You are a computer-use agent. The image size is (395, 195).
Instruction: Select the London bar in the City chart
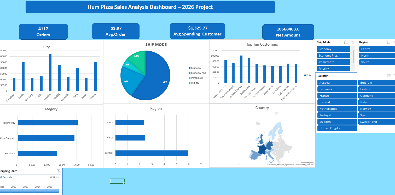50,72
